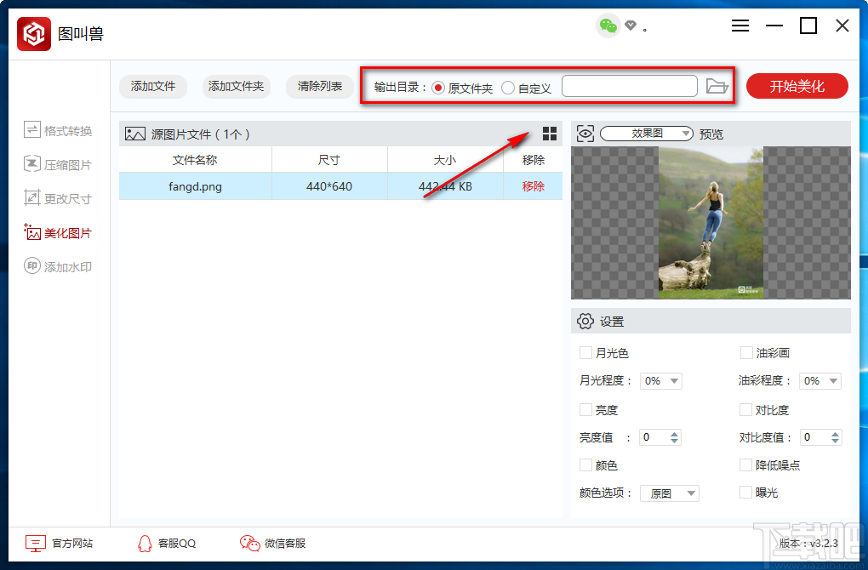Enable the 曝光 checkbox
The height and width of the screenshot is (570, 868).
[x=745, y=492]
